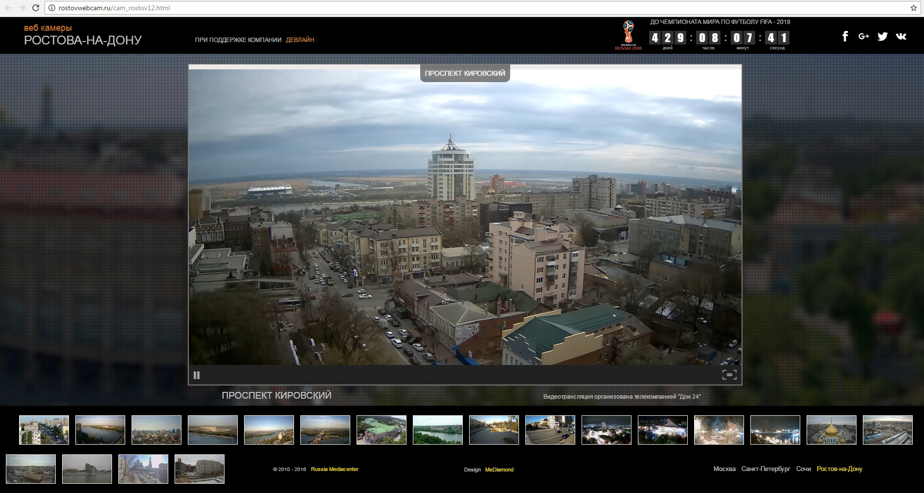Open the VK social network icon
Viewport: 924px width, 493px height.
pyautogui.click(x=901, y=36)
